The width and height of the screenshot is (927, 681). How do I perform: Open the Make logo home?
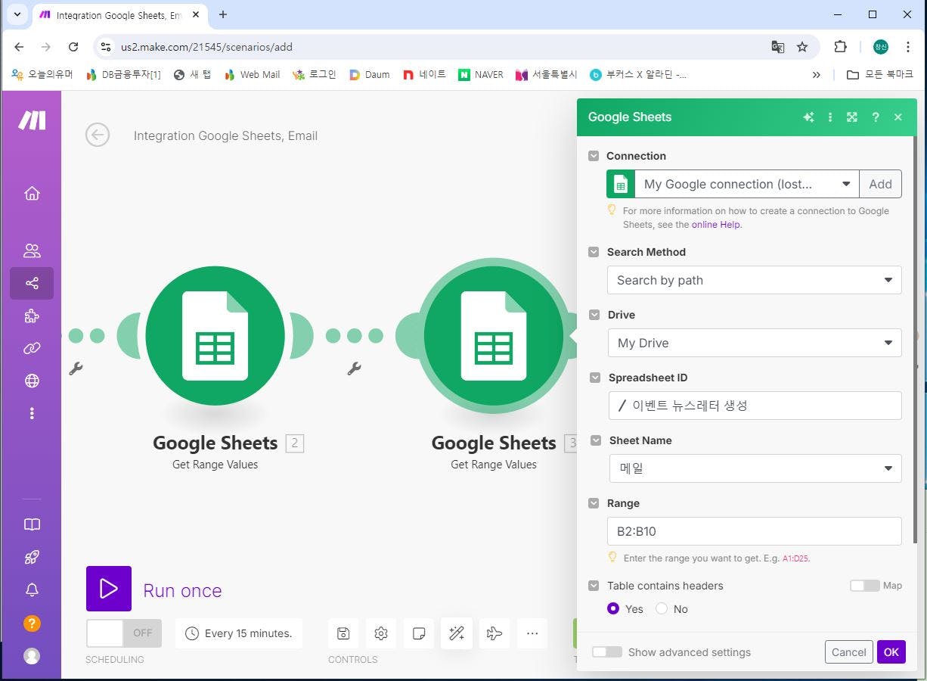tap(32, 120)
